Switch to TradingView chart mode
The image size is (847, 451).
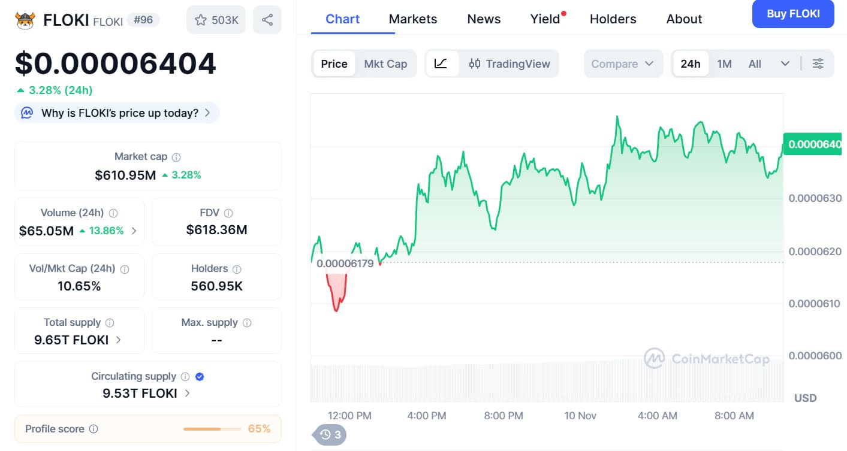(510, 63)
